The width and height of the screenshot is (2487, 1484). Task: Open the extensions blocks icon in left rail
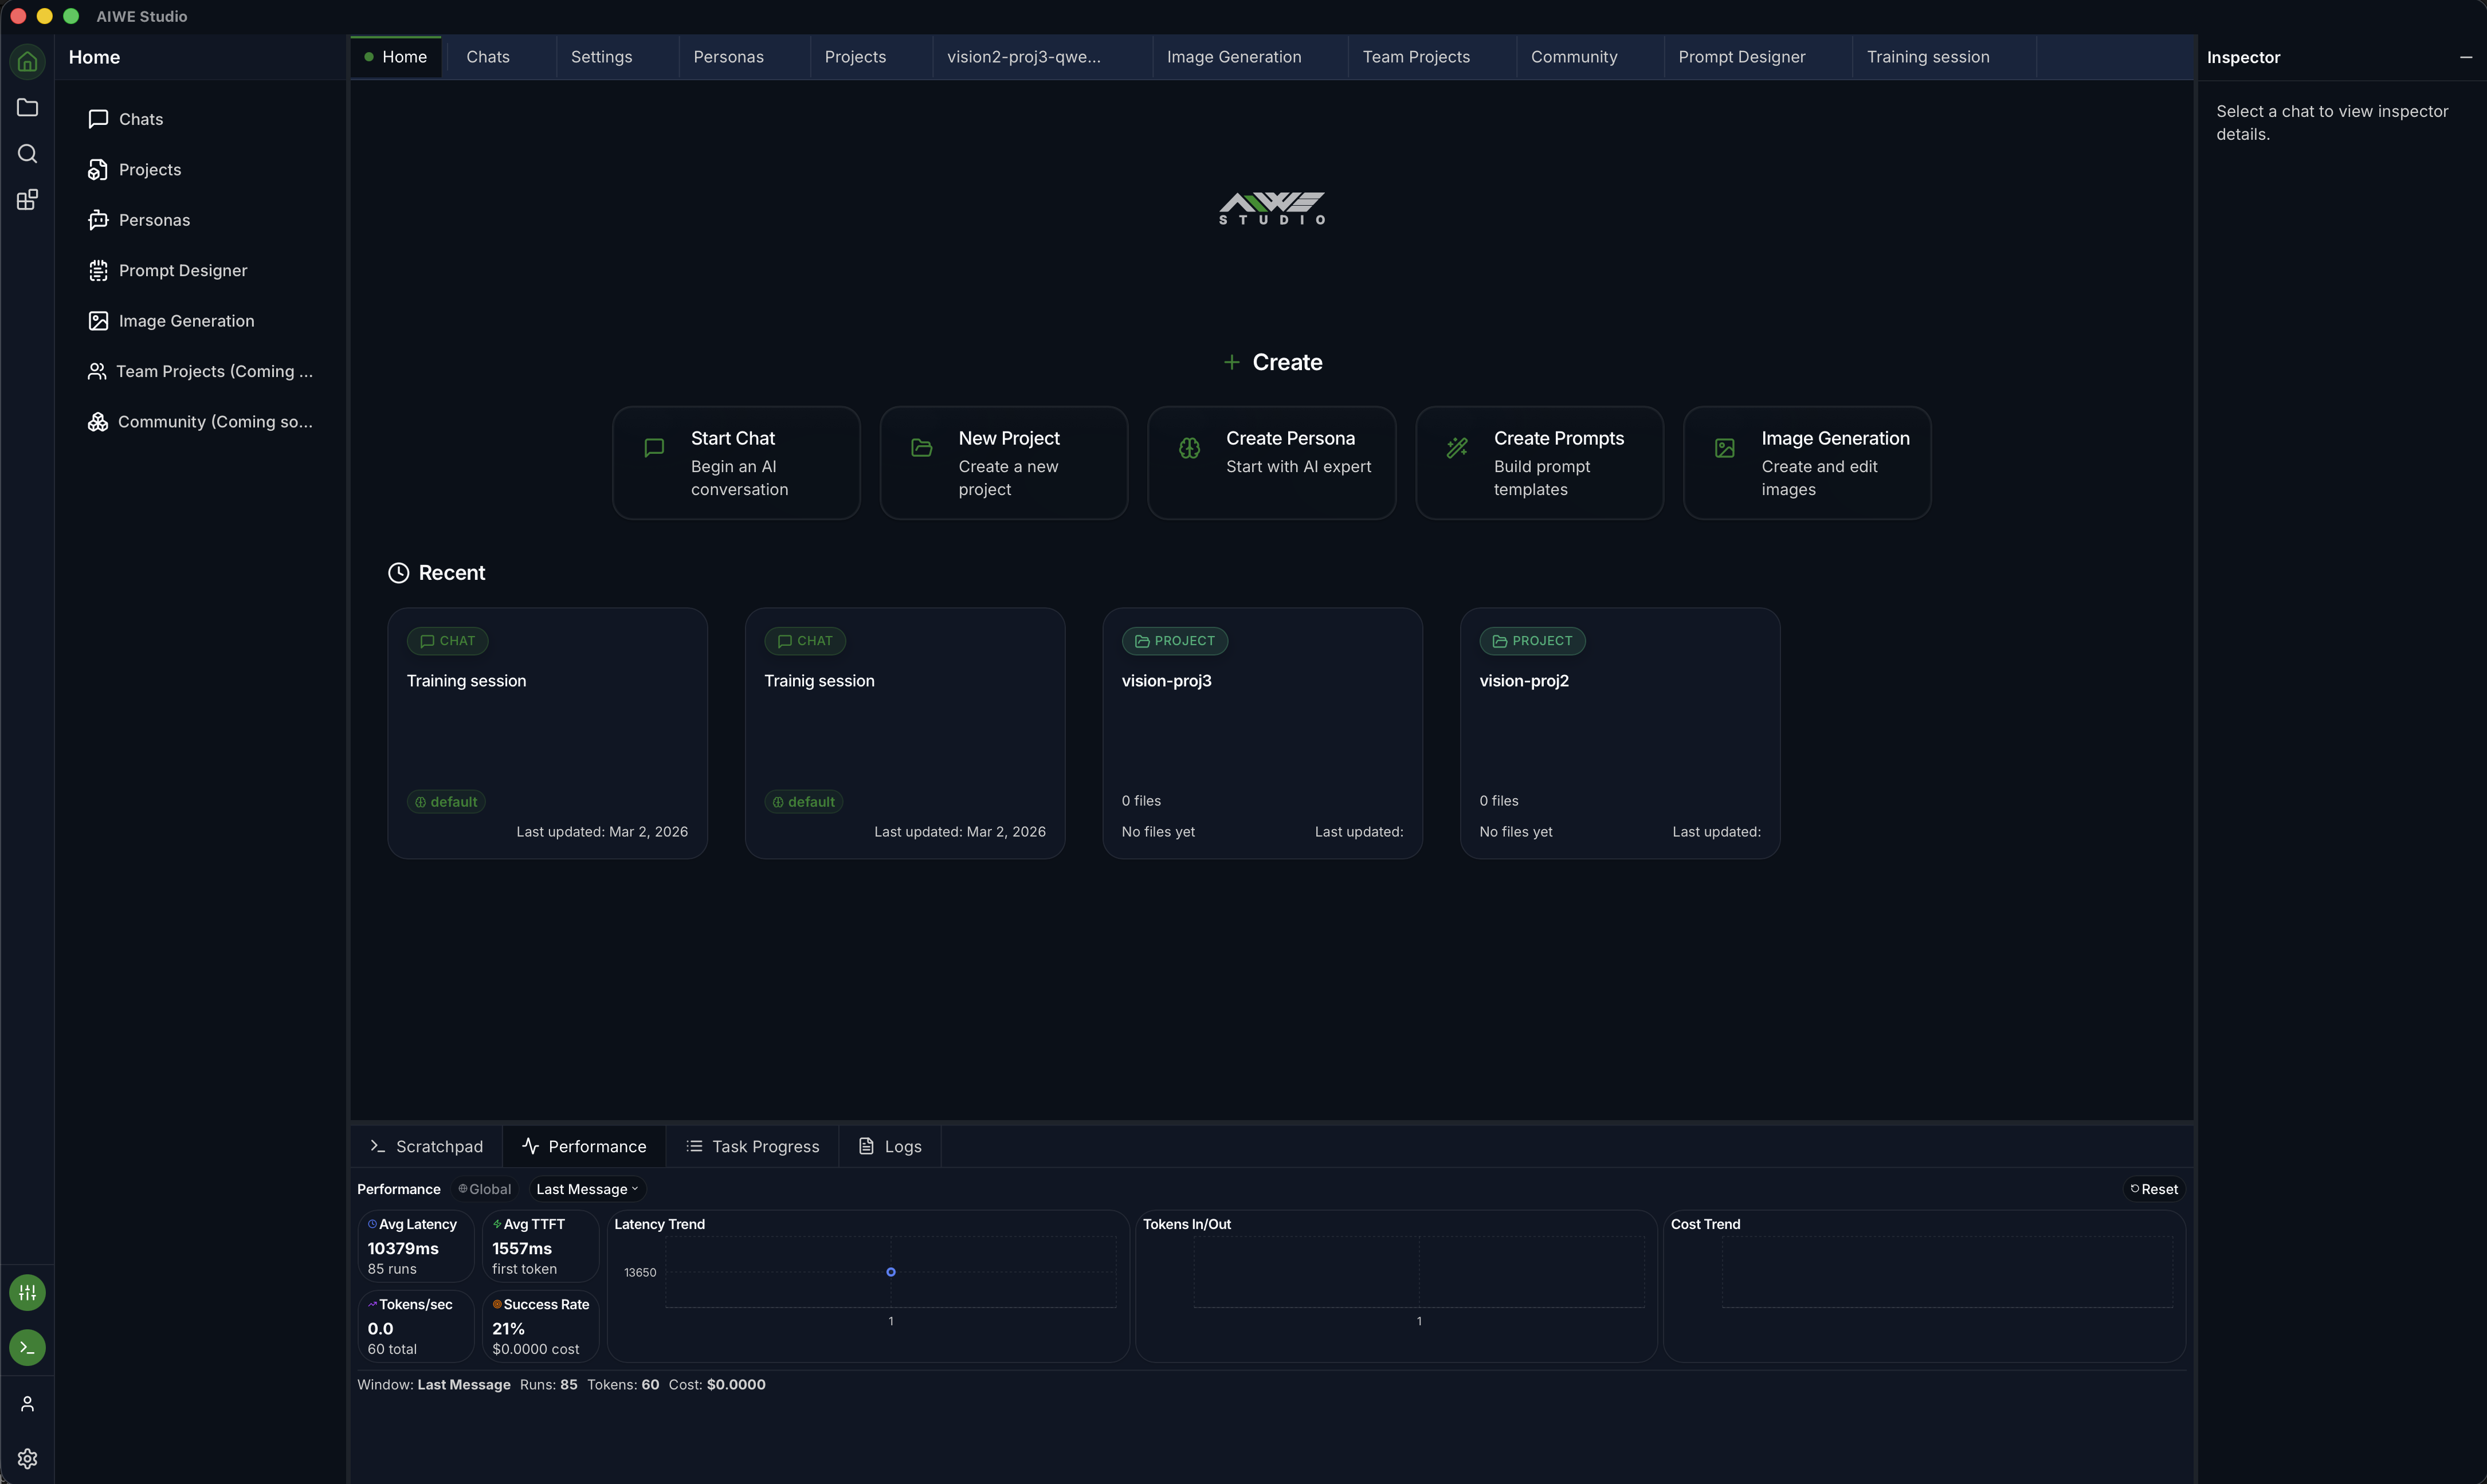[27, 200]
